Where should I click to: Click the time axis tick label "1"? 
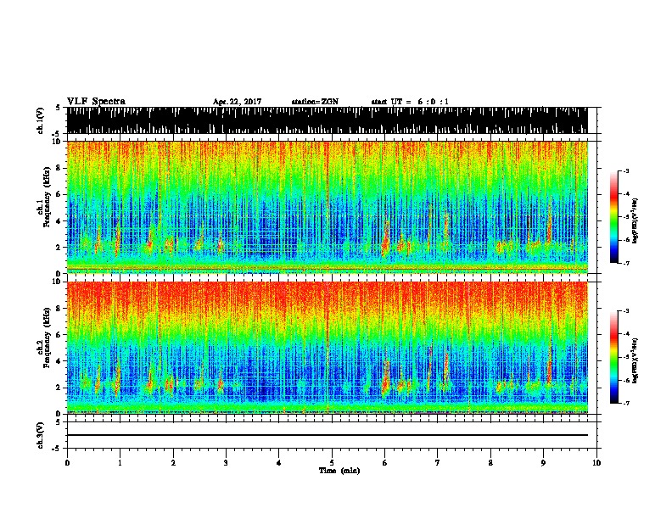[120, 463]
